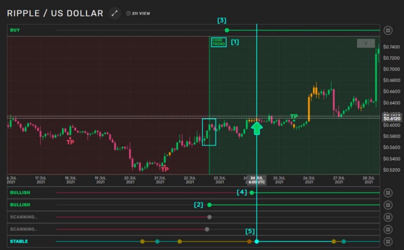
Task: Click gray dot on second SCANNING row
Action: tap(207, 229)
